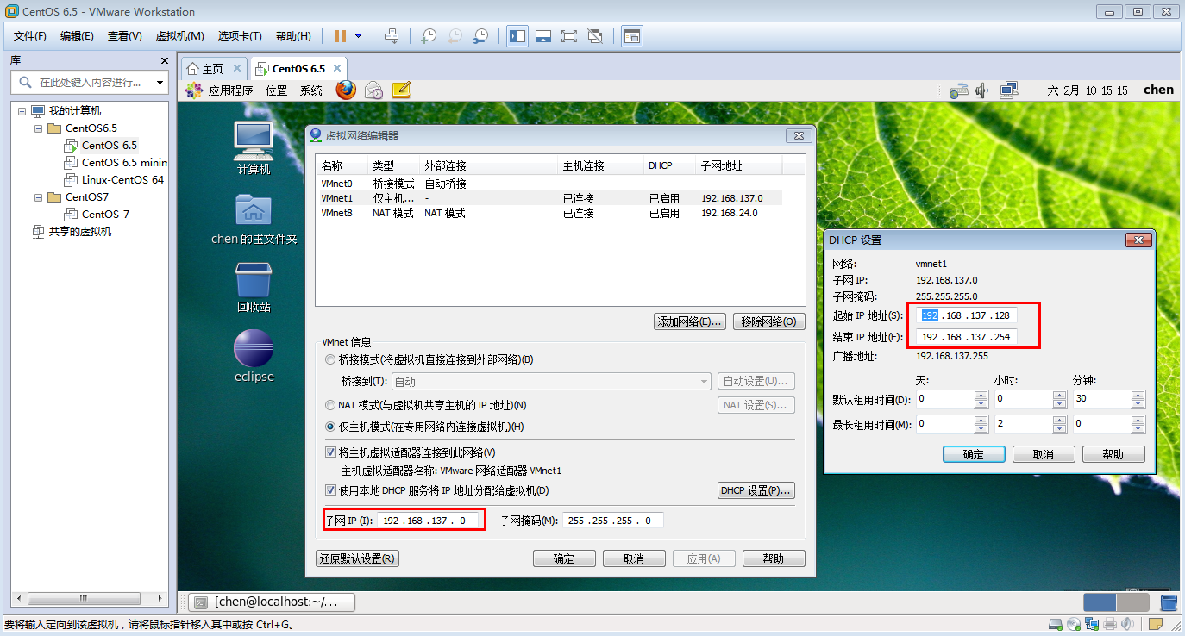1185x636 pixels.
Task: Click the 起始 IP 地址 input field
Action: (967, 315)
